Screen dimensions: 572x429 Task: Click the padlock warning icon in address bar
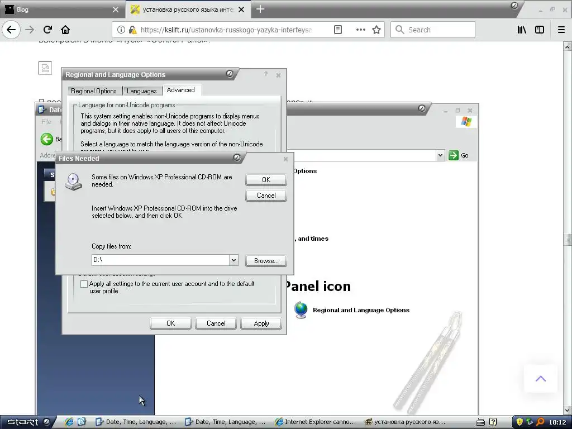coord(133,30)
